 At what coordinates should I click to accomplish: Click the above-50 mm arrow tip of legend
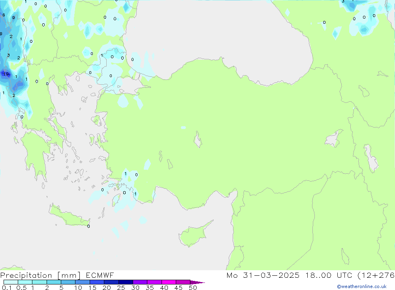[197, 282]
